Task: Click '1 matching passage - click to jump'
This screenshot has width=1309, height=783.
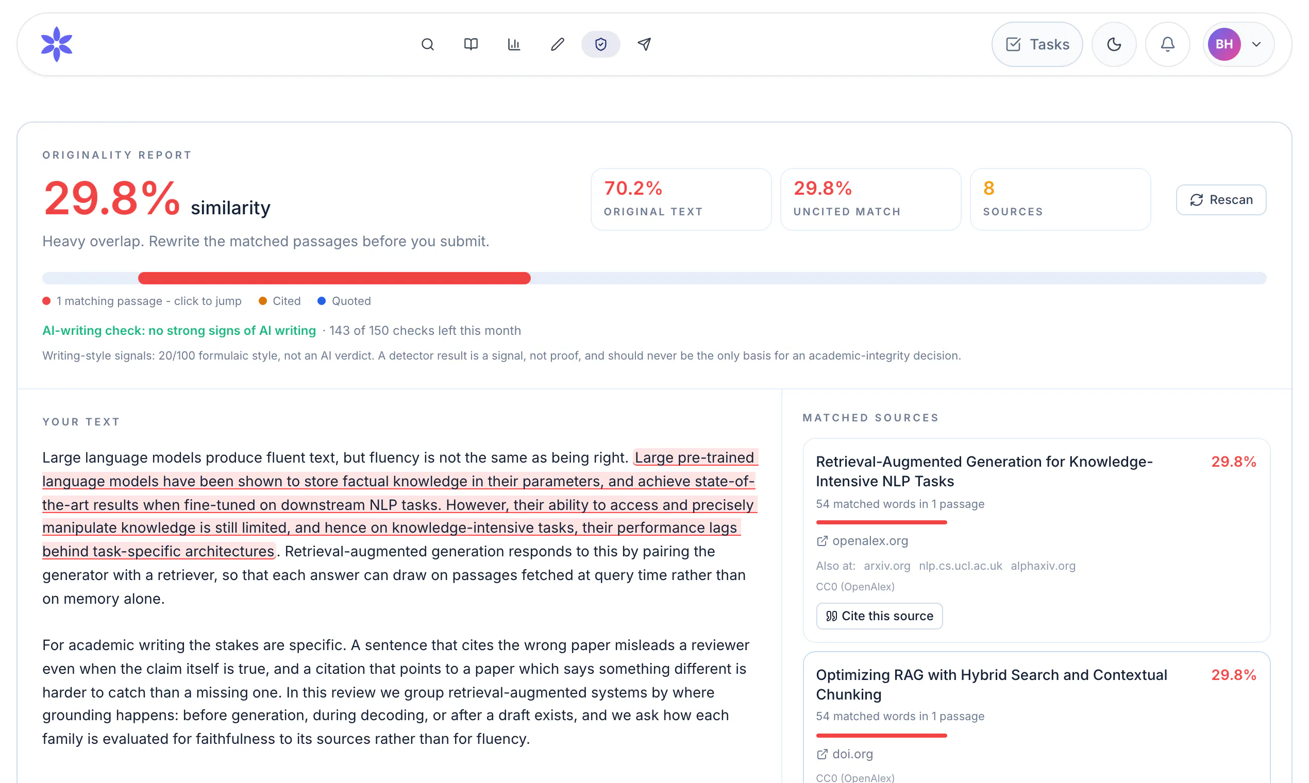Action: coord(149,301)
